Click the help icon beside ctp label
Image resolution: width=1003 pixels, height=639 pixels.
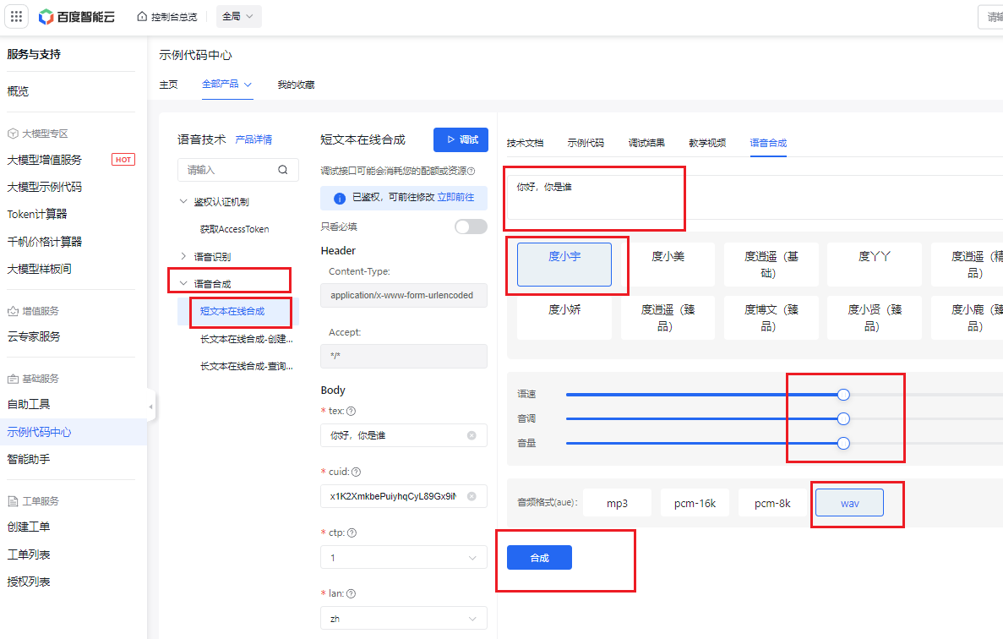(x=352, y=532)
